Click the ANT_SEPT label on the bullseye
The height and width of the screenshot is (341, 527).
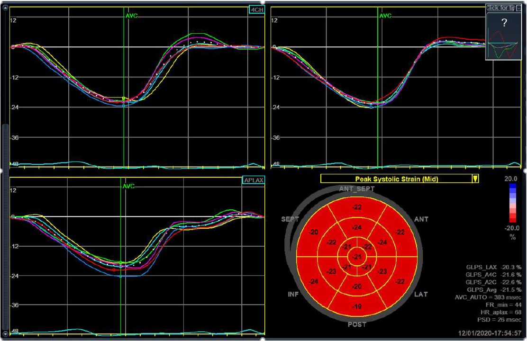[x=356, y=189]
